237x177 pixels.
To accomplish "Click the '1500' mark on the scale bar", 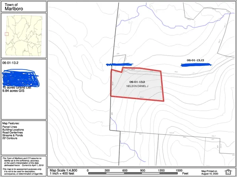I will tap(179, 170).
